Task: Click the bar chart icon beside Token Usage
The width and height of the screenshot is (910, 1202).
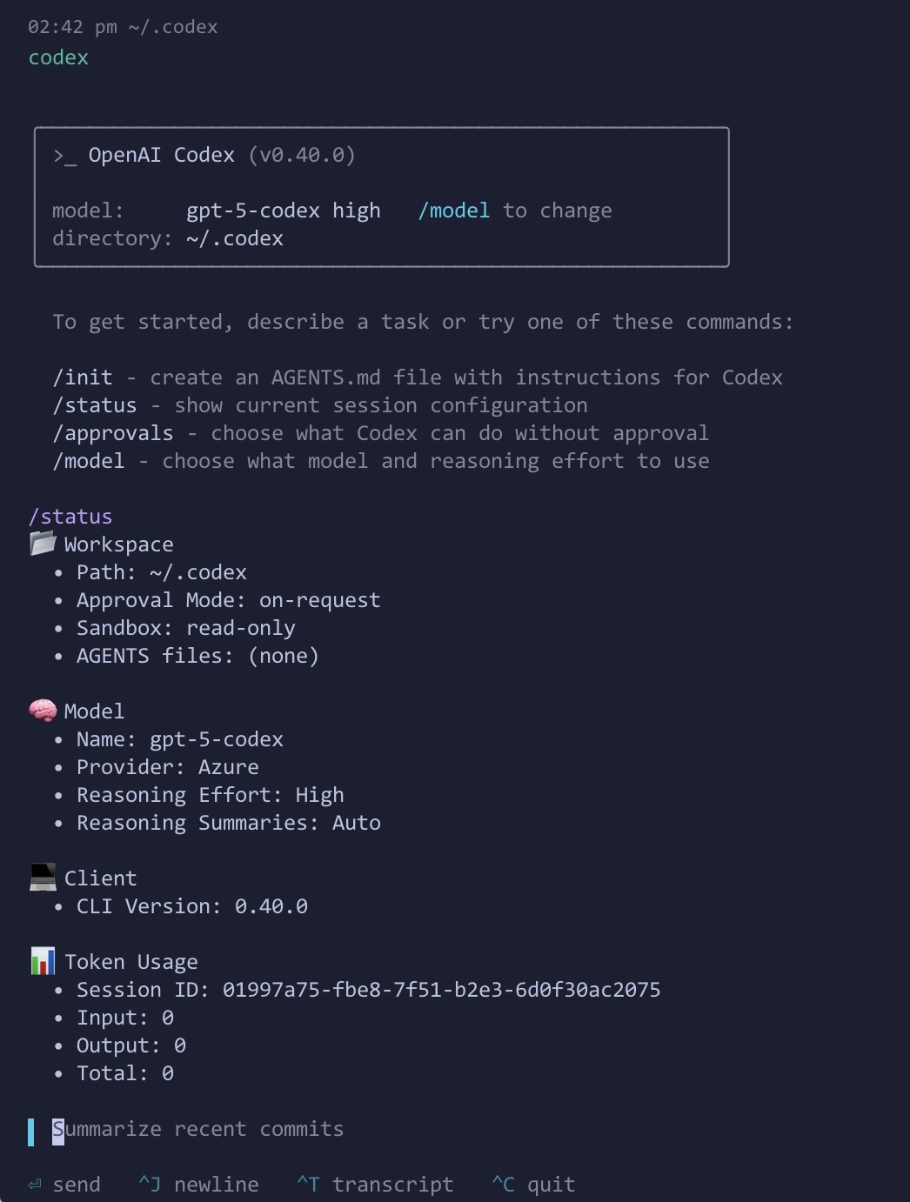Action: 43,961
